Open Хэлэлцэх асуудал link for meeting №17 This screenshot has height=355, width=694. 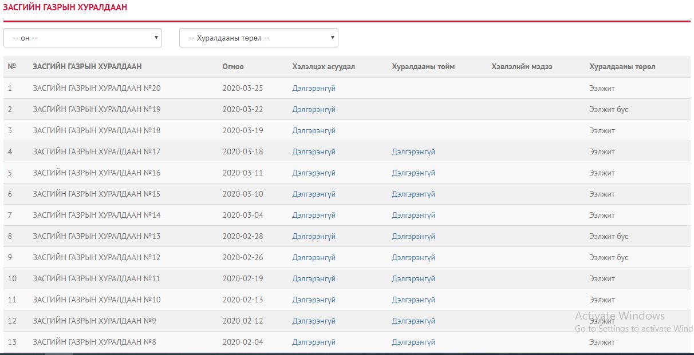(314, 152)
